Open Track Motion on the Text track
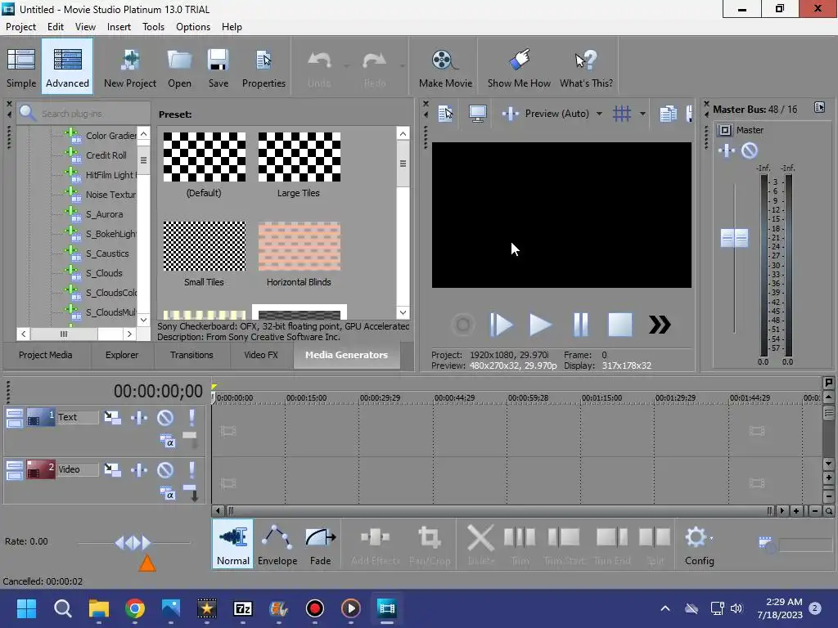 tap(112, 417)
